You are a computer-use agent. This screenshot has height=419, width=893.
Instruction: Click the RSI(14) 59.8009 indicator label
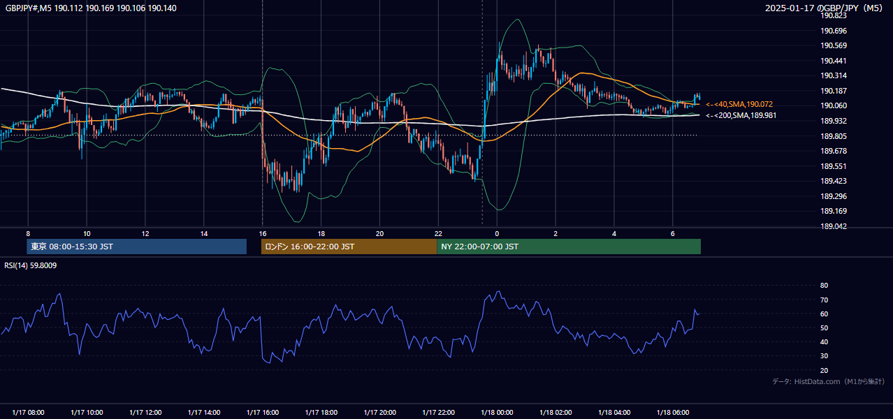coord(31,265)
